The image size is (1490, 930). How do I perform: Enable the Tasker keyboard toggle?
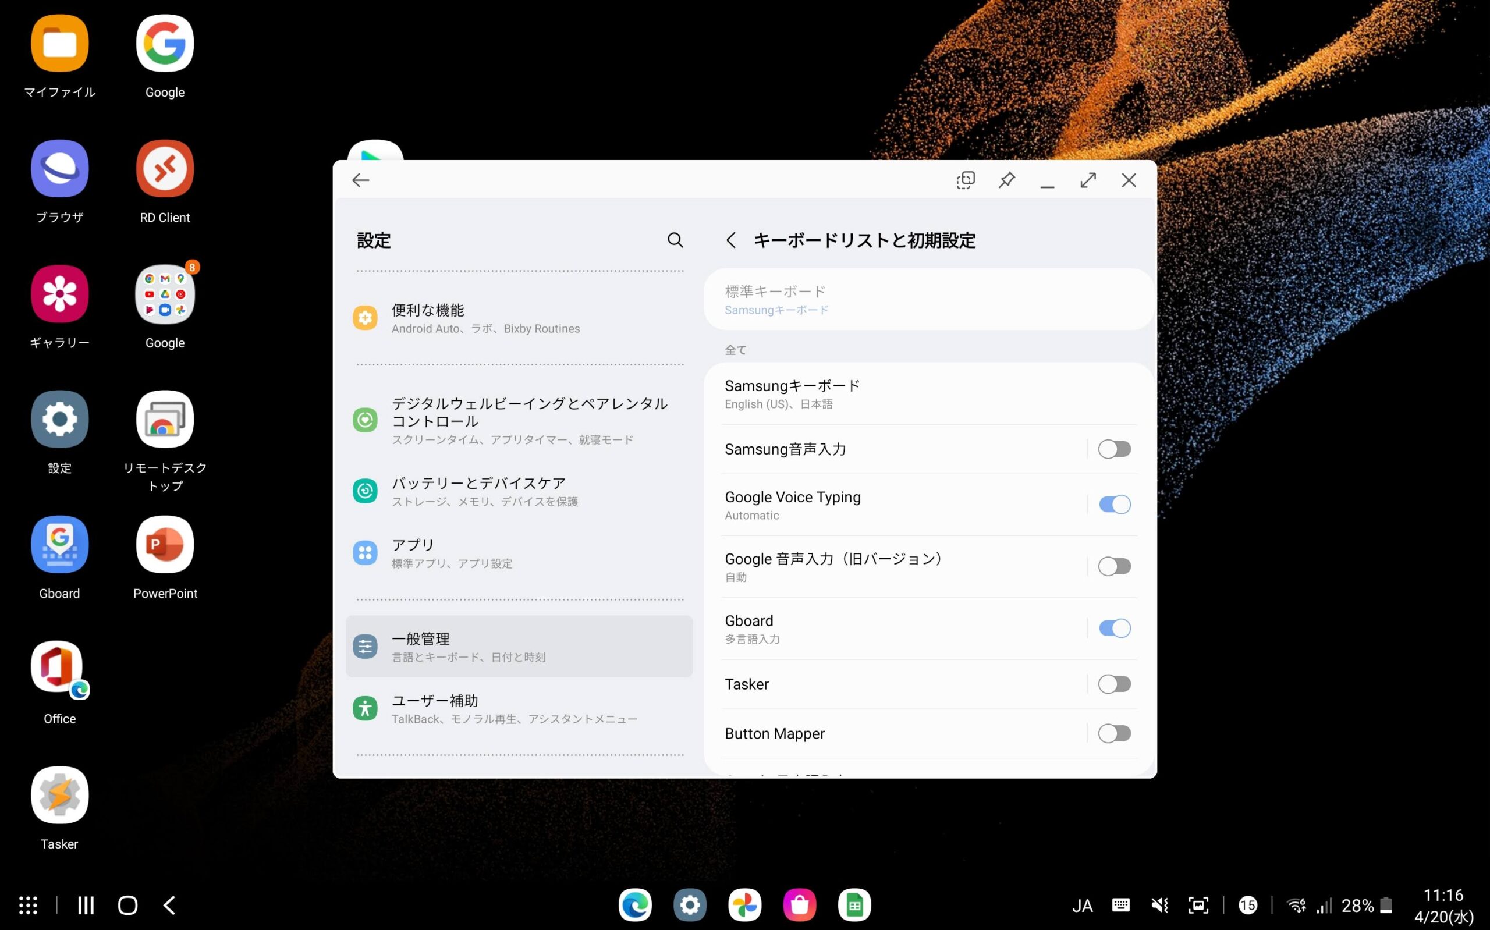[x=1114, y=684]
